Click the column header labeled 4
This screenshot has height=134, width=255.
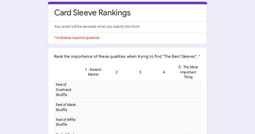click(164, 72)
